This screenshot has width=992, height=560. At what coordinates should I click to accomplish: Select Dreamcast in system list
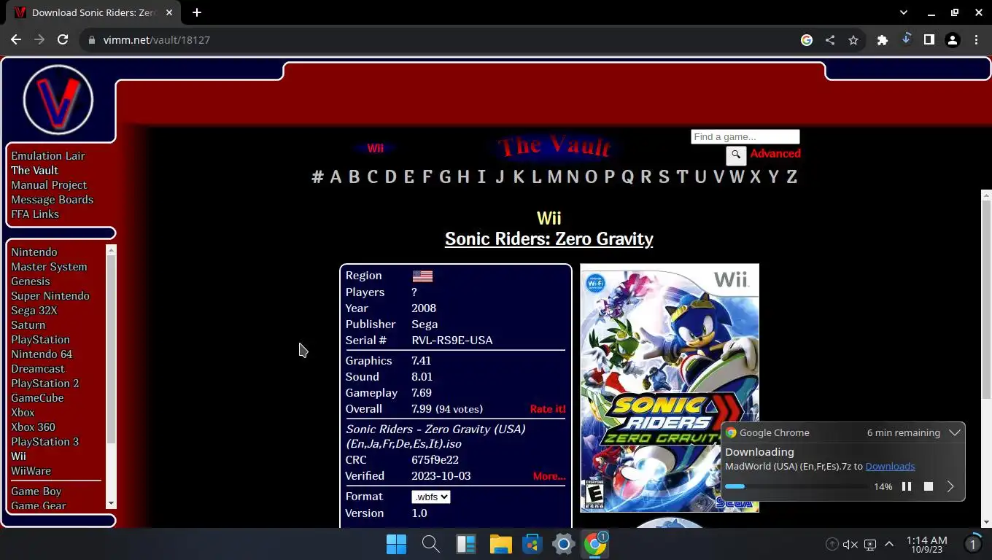tap(38, 368)
